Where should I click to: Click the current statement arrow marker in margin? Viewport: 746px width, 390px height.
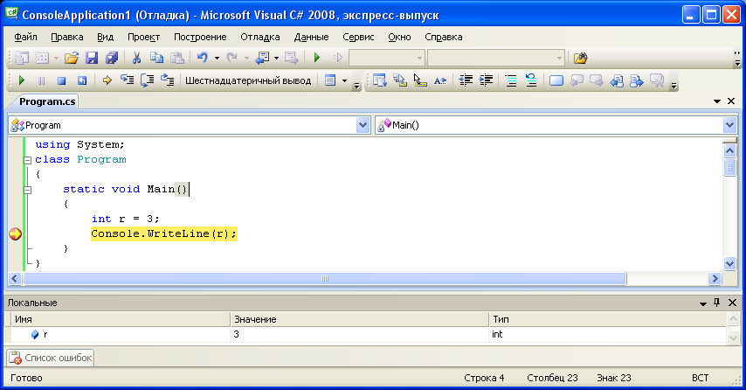15,233
